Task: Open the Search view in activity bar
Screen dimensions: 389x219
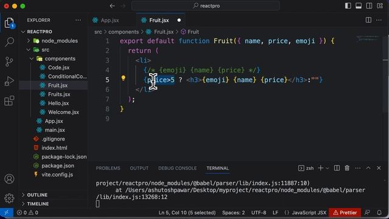Action: [9, 42]
